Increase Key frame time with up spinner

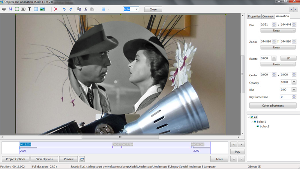(x=294, y=96)
